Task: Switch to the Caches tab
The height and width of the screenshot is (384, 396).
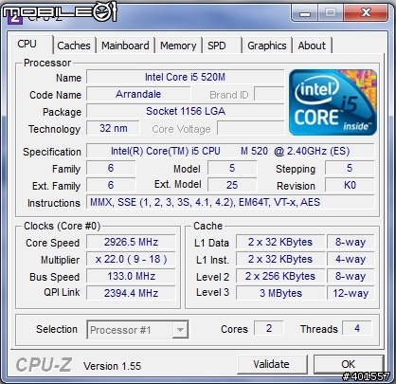Action: pos(74,46)
